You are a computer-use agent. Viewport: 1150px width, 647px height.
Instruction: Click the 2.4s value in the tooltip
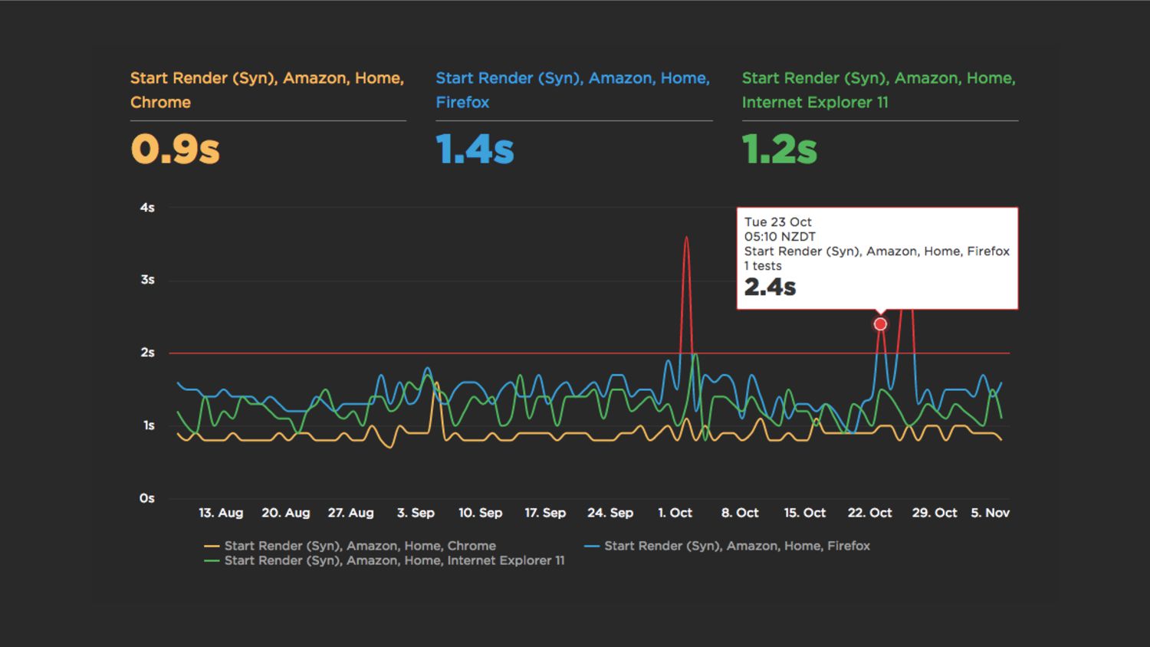tap(770, 287)
